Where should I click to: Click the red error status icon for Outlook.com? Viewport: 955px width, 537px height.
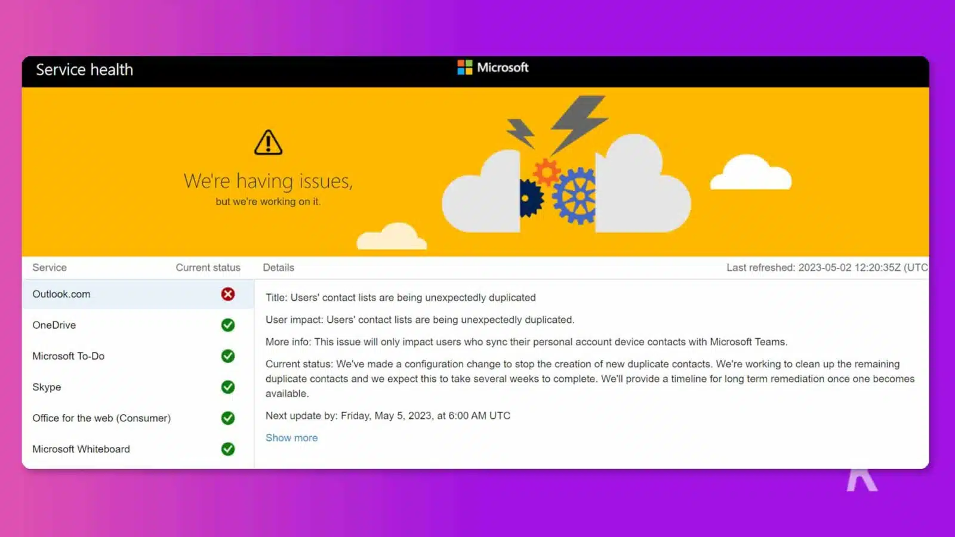click(x=228, y=294)
